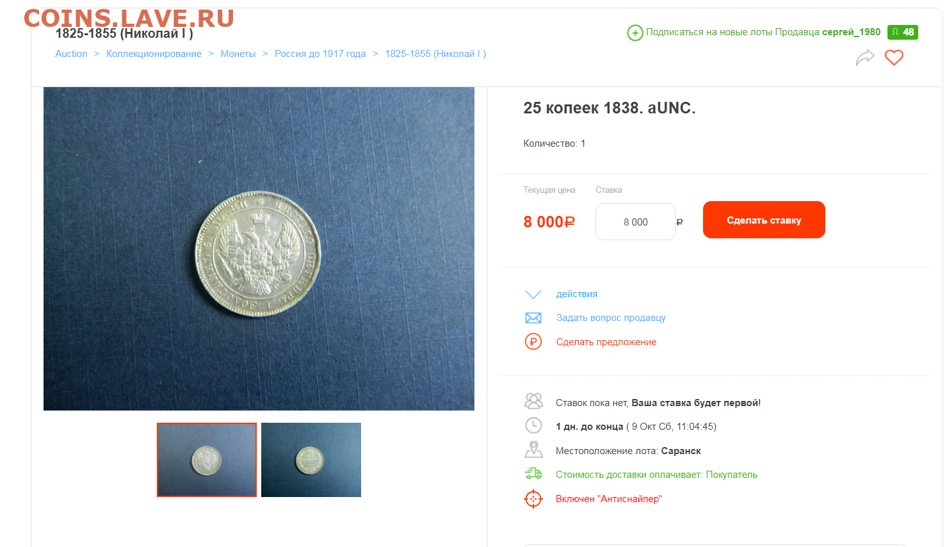Select the first coin obverse thumbnail
947x547 pixels.
point(207,460)
